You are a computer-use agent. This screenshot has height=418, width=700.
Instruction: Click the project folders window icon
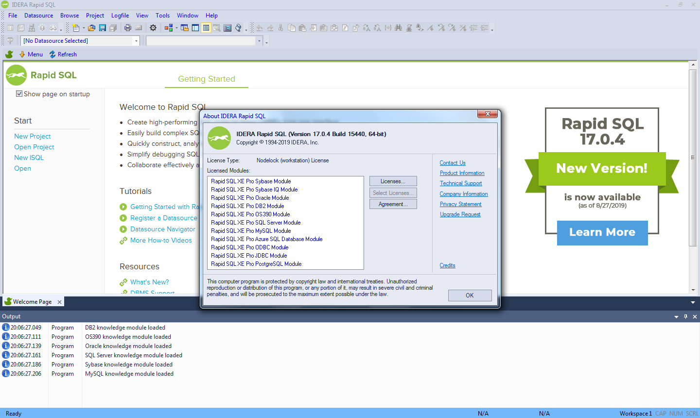click(185, 28)
